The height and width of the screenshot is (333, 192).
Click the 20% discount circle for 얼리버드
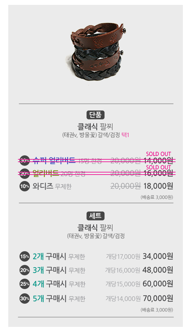point(24,173)
